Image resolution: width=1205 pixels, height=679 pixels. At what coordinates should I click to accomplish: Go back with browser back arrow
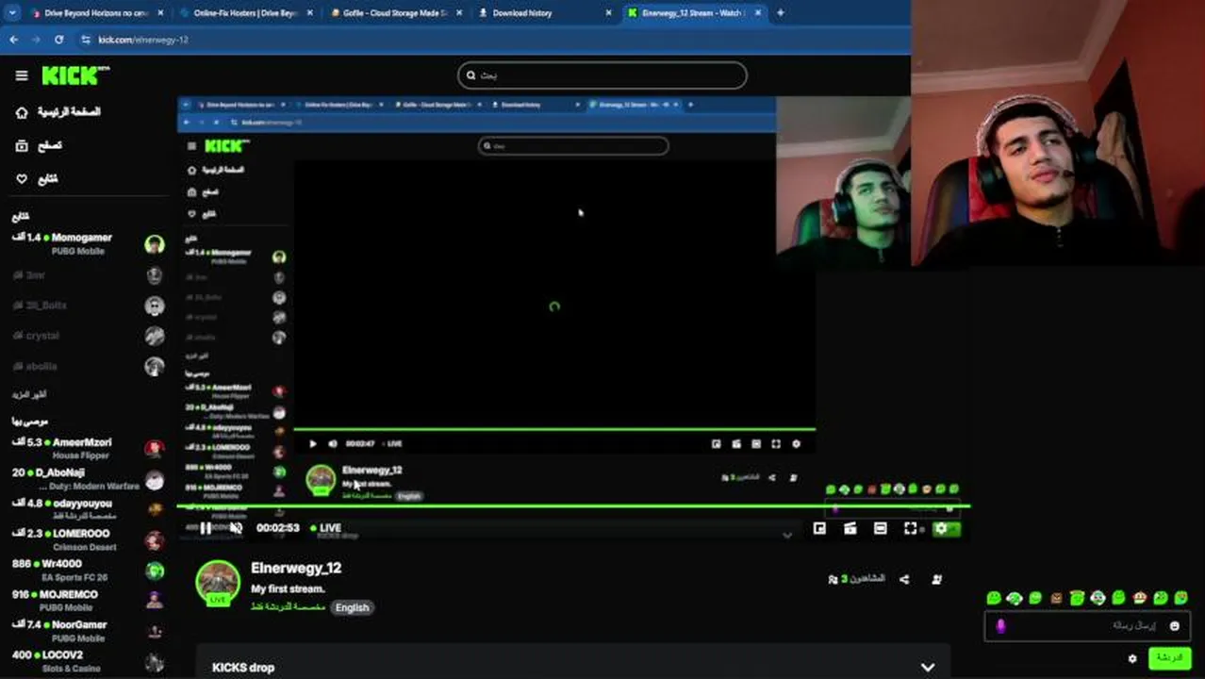point(13,40)
